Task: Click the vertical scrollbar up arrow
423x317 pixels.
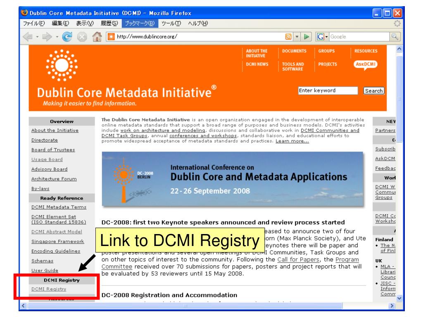Action: click(399, 49)
